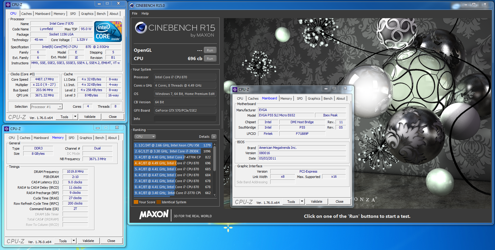
Task: Select ranking row Core i7-3770 score 662
Action: [x=173, y=193]
